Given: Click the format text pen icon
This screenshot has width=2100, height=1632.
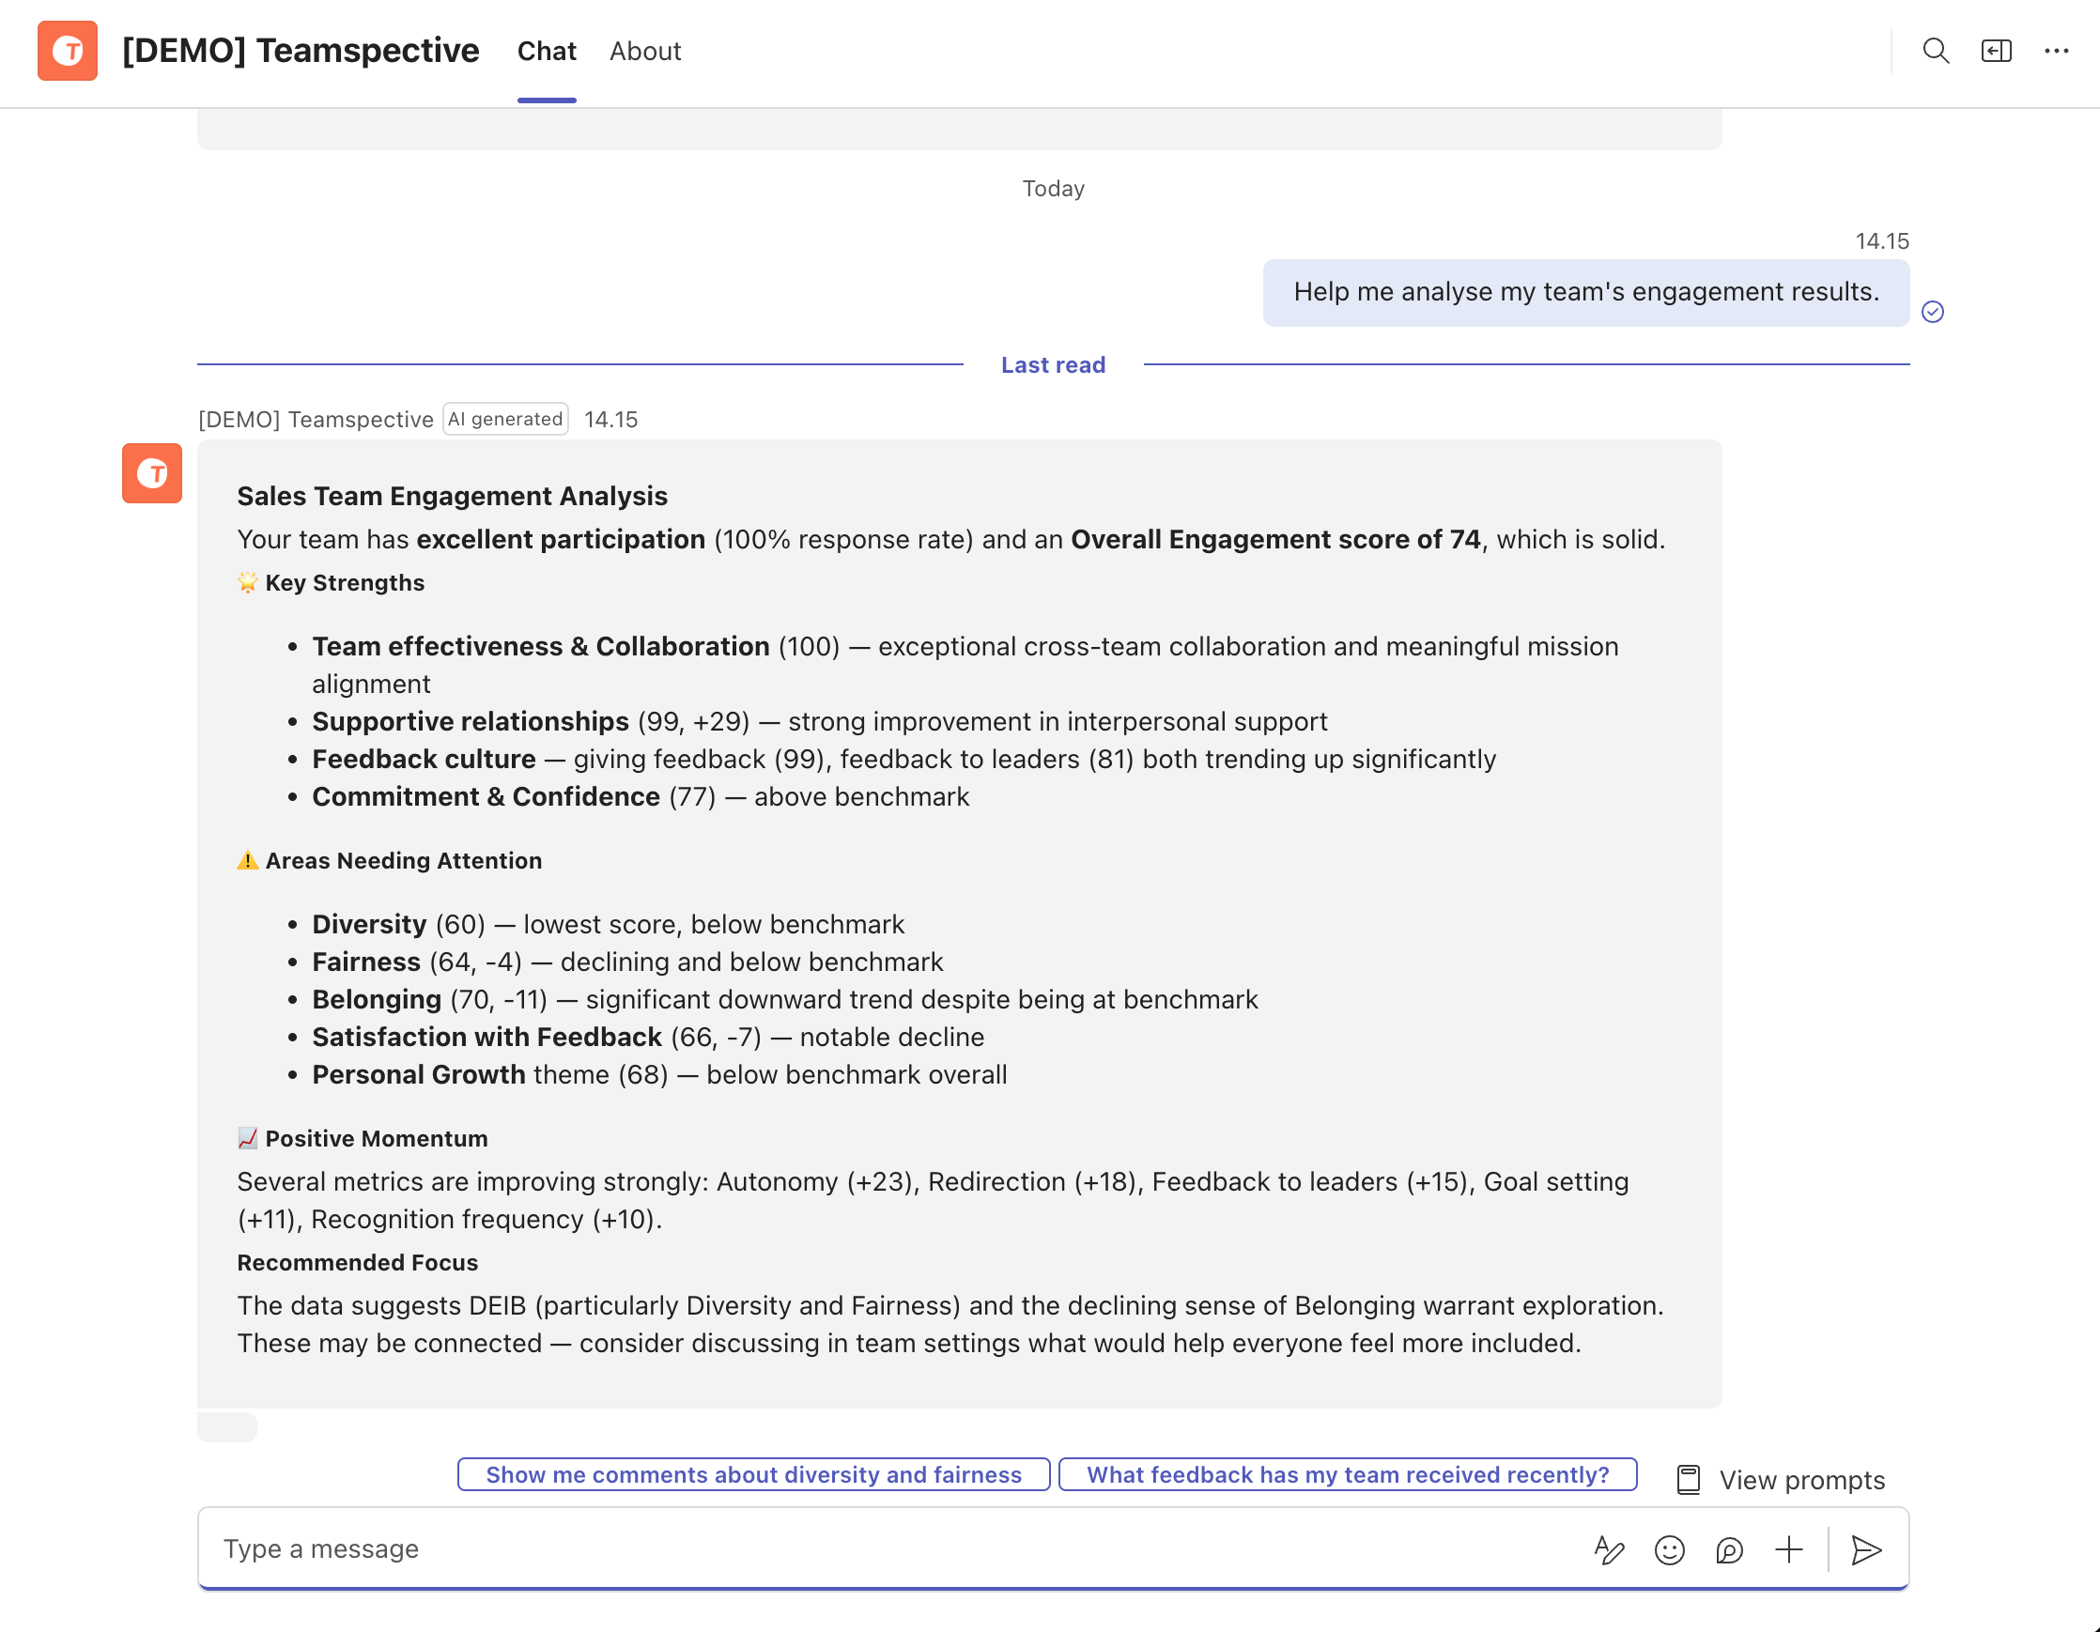Looking at the screenshot, I should (x=1609, y=1549).
